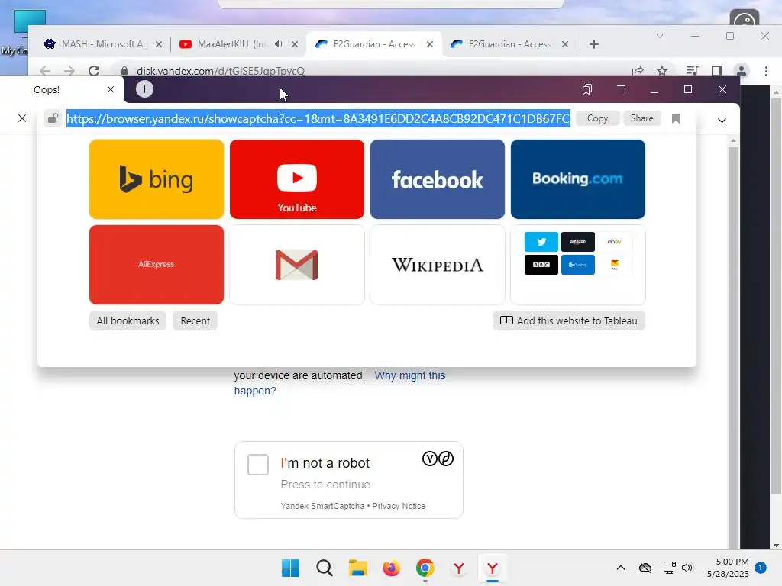Image resolution: width=782 pixels, height=586 pixels.
Task: Open Chrome three-dot menu
Action: click(766, 71)
